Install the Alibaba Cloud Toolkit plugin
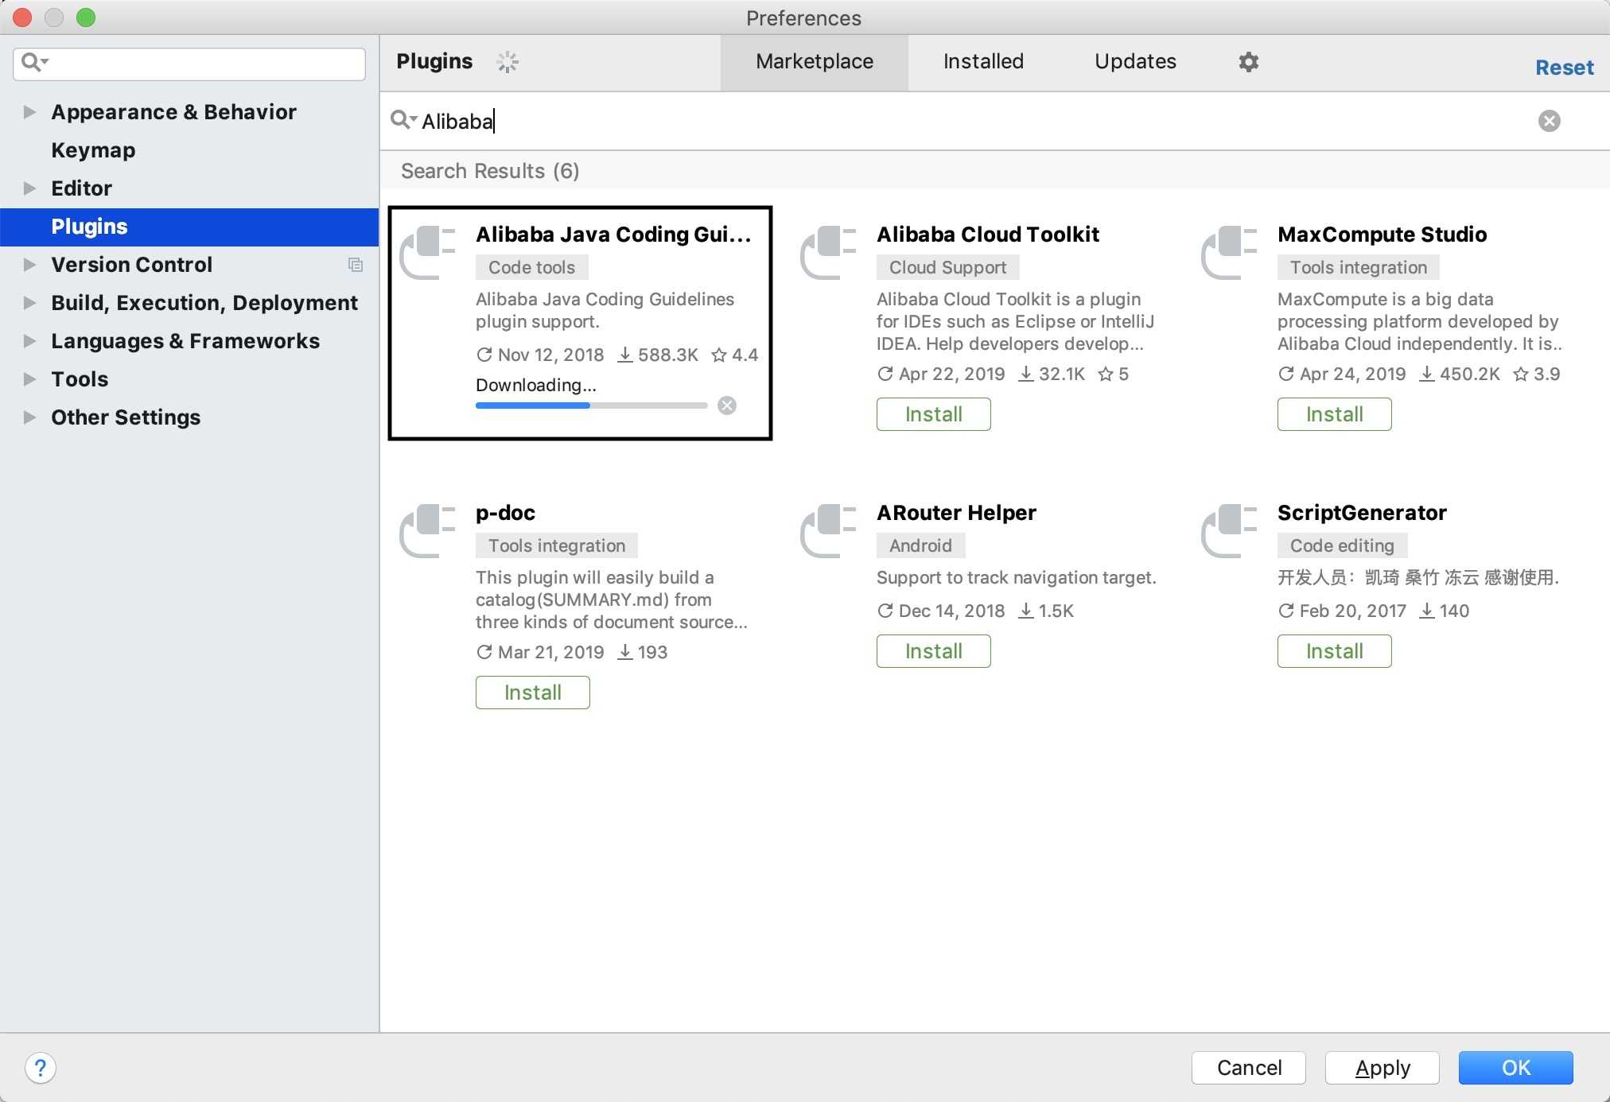1610x1102 pixels. 933,414
